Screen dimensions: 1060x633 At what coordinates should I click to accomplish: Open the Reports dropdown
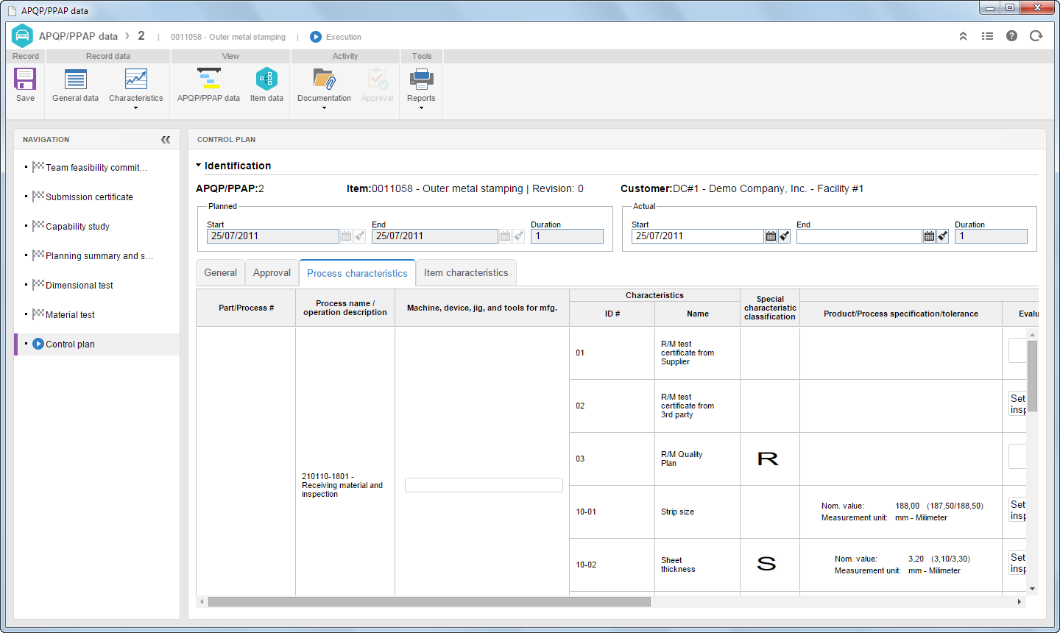pyautogui.click(x=421, y=108)
